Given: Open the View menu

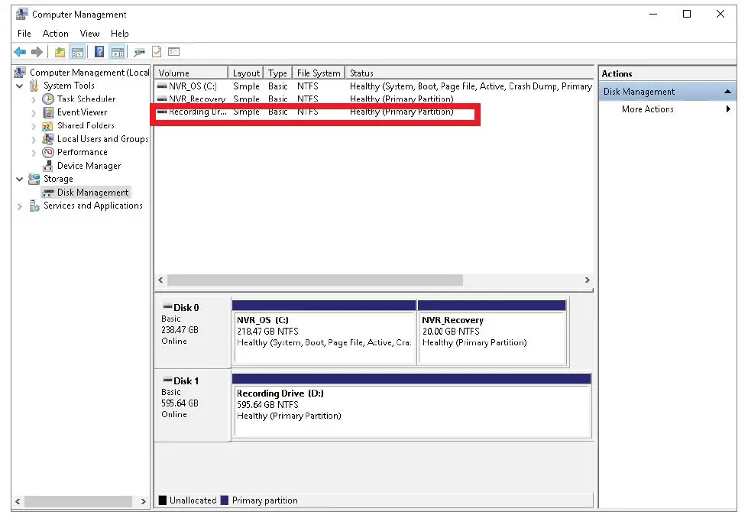Looking at the screenshot, I should 89,34.
